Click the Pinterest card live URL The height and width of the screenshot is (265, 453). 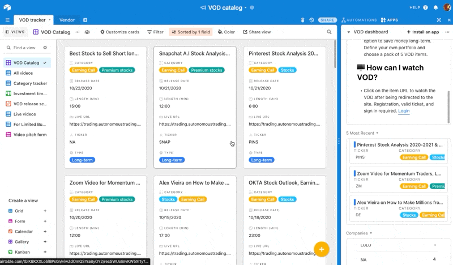tap(284, 124)
